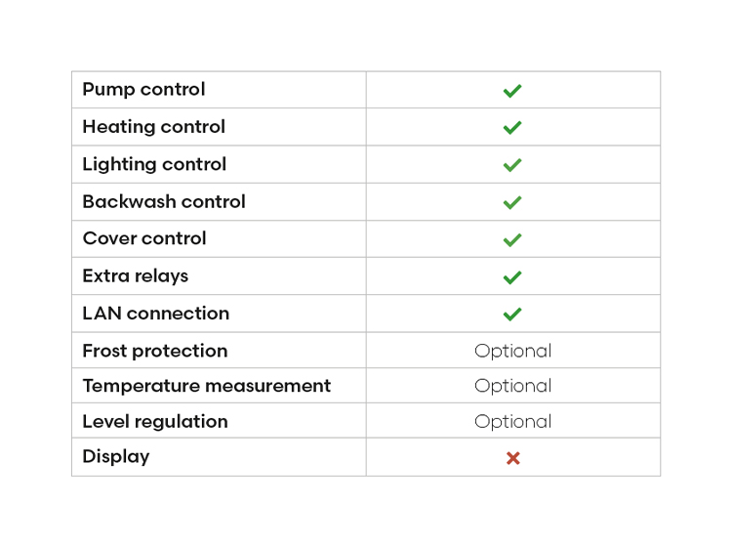Click the Backwash control label
This screenshot has width=733, height=547.
pyautogui.click(x=164, y=201)
